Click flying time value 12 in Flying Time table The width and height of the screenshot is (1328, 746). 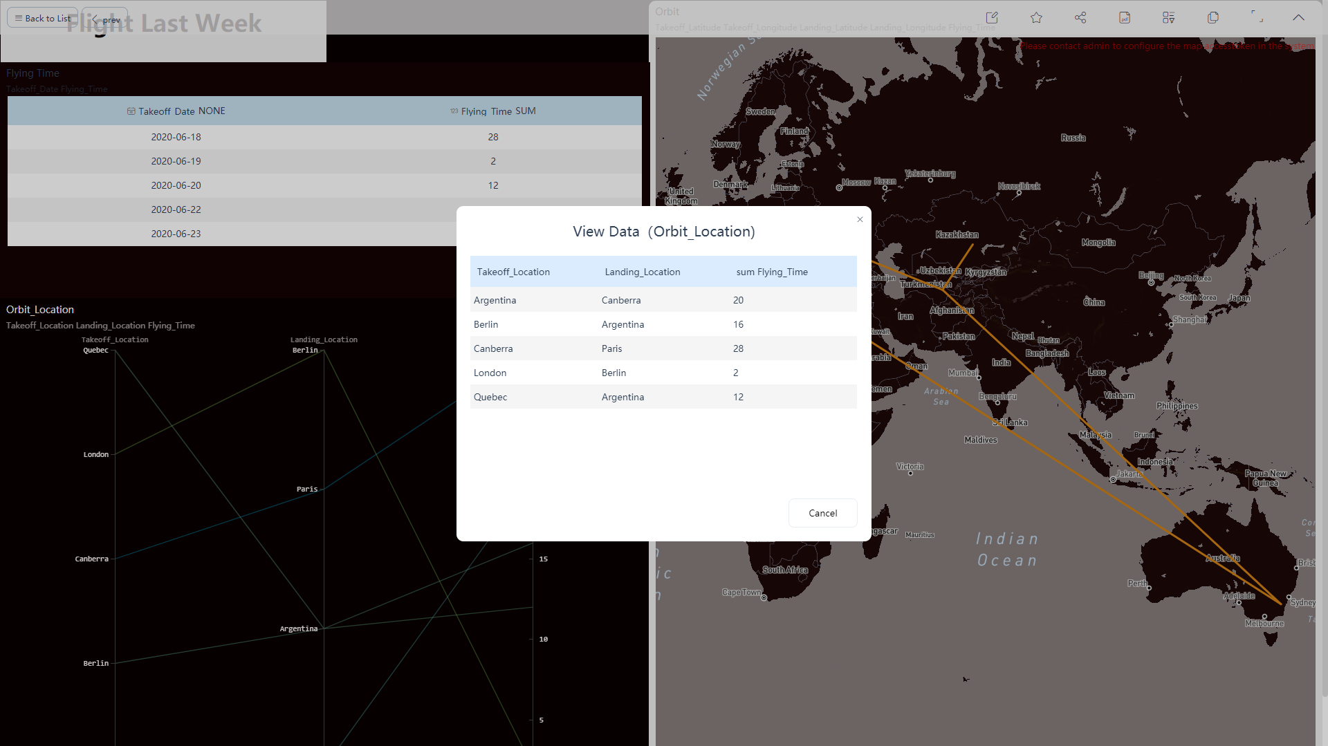[x=493, y=185]
